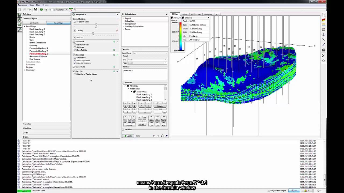Screen dimensions: 344x193
Task: Enable Hide Out of Palette Values
Action: [x=75, y=74]
